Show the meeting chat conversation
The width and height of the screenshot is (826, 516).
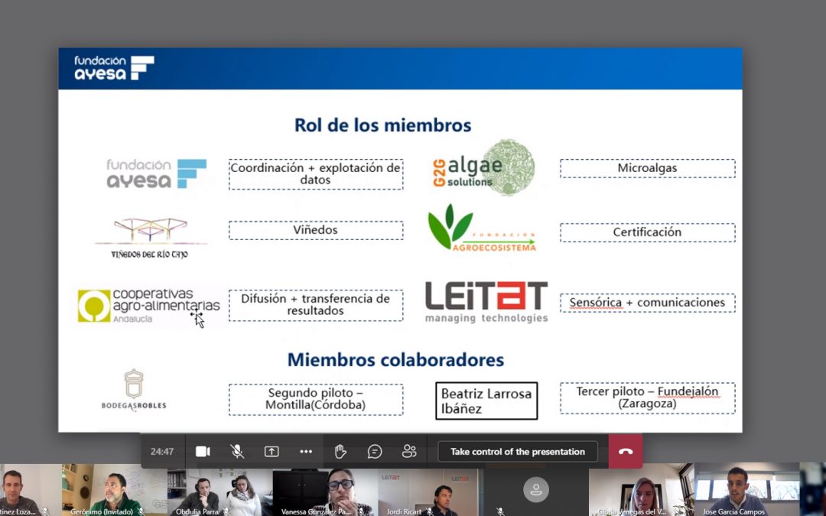375,451
